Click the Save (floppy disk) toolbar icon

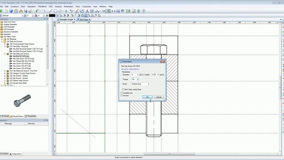pos(26,11)
